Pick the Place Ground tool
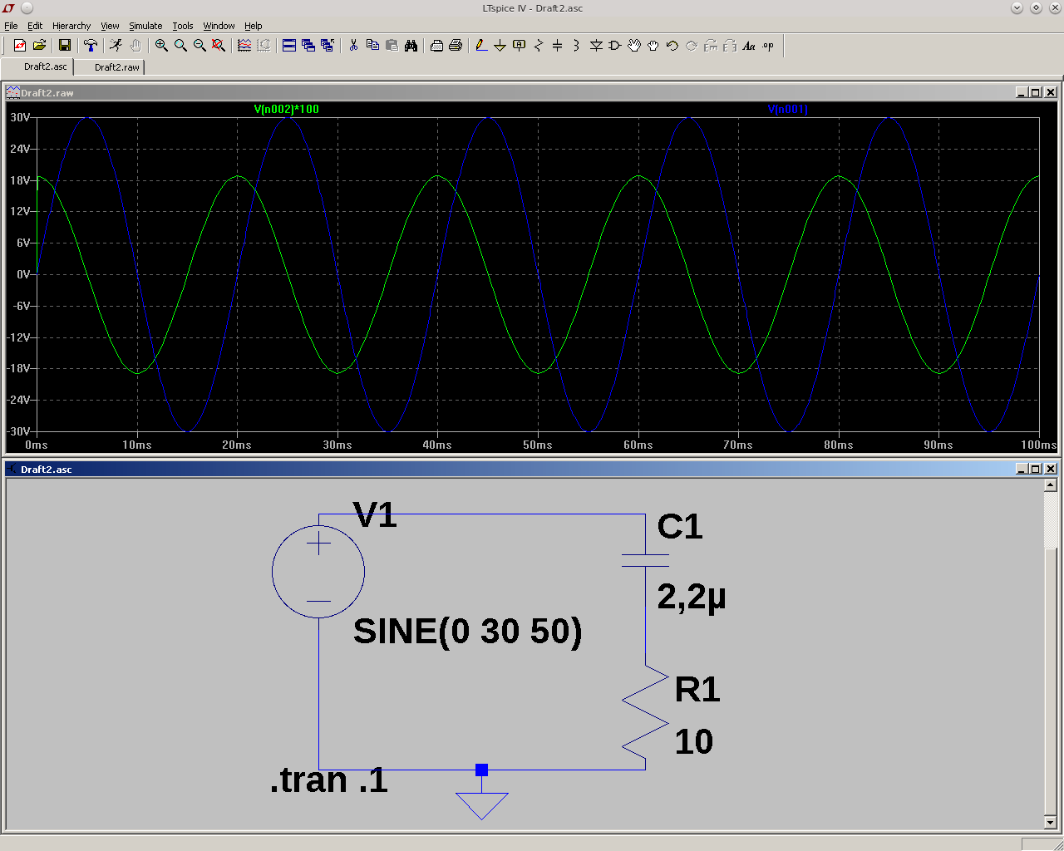Viewport: 1064px width, 851px height. [x=500, y=46]
